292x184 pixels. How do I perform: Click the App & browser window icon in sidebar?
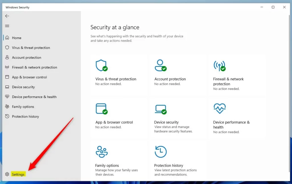[7, 77]
